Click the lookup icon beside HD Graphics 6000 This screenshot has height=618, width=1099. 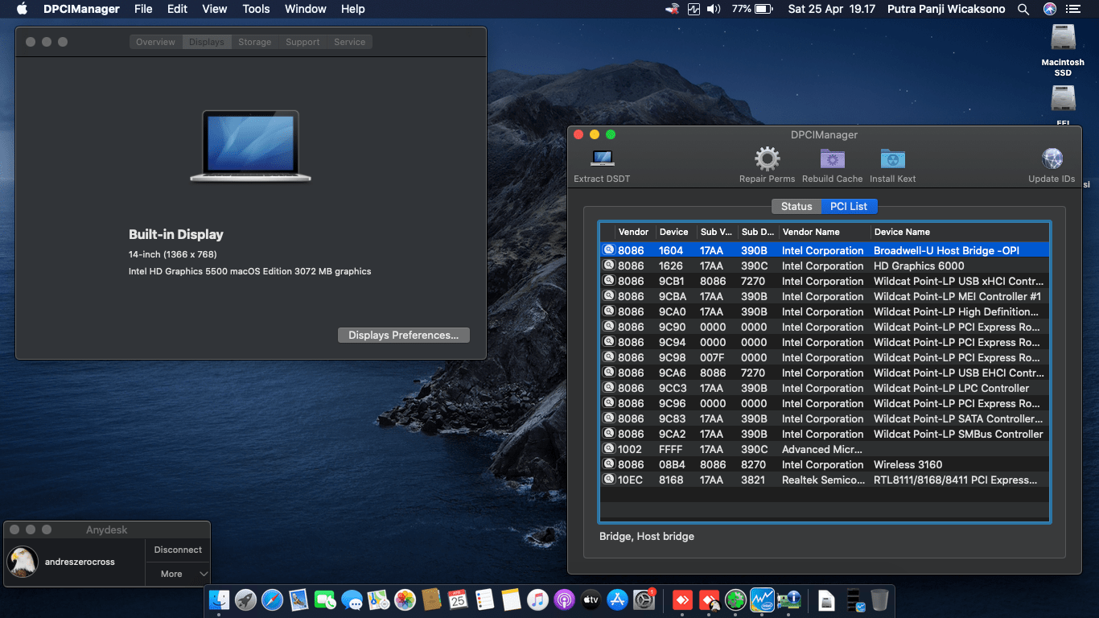[x=609, y=266]
